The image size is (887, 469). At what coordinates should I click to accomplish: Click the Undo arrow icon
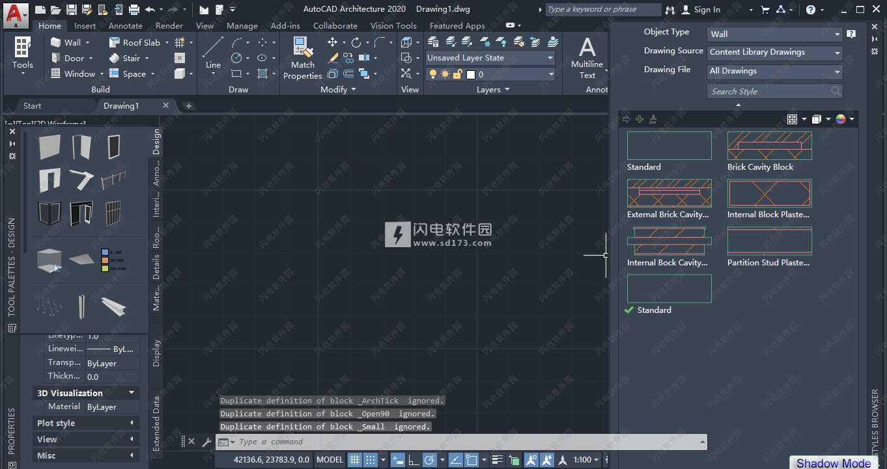150,10
